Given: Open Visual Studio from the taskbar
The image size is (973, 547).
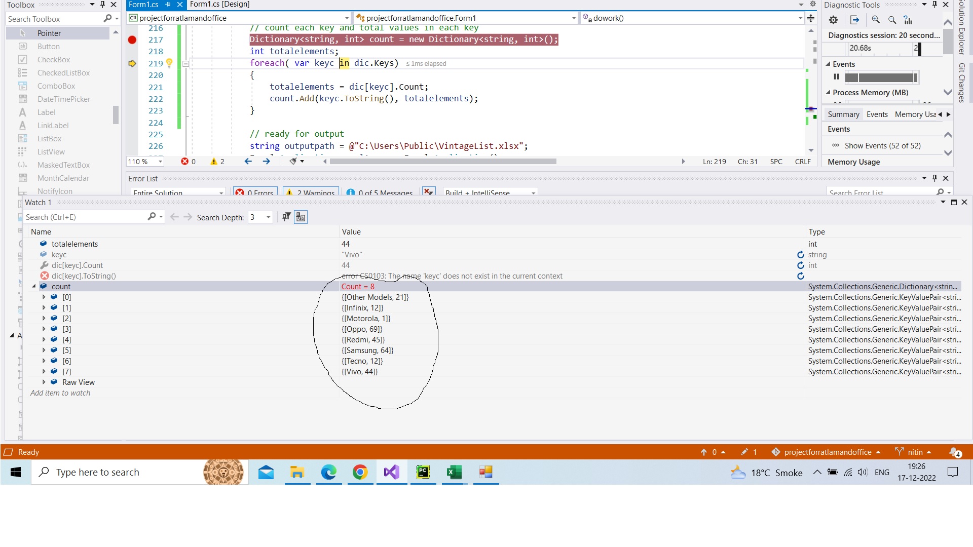Looking at the screenshot, I should [x=391, y=473].
